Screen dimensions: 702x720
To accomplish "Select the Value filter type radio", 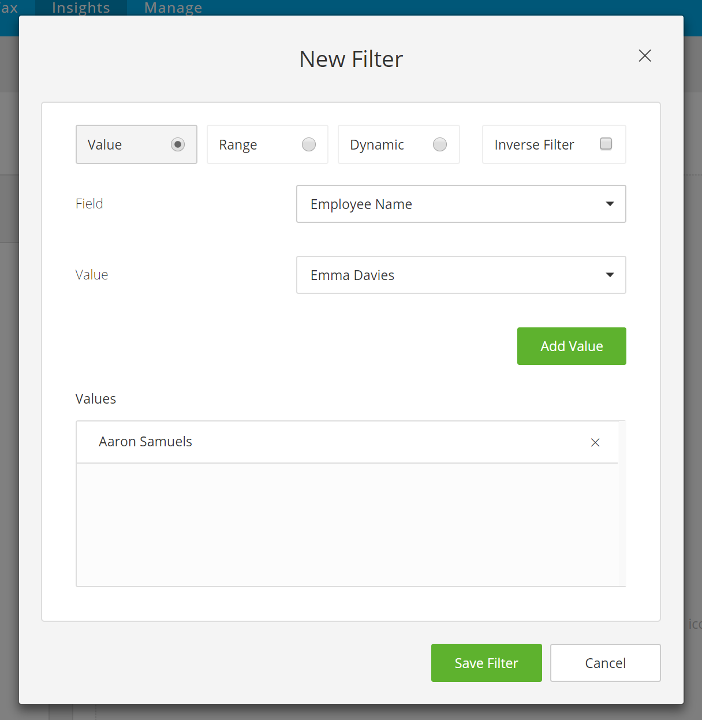I will [178, 144].
